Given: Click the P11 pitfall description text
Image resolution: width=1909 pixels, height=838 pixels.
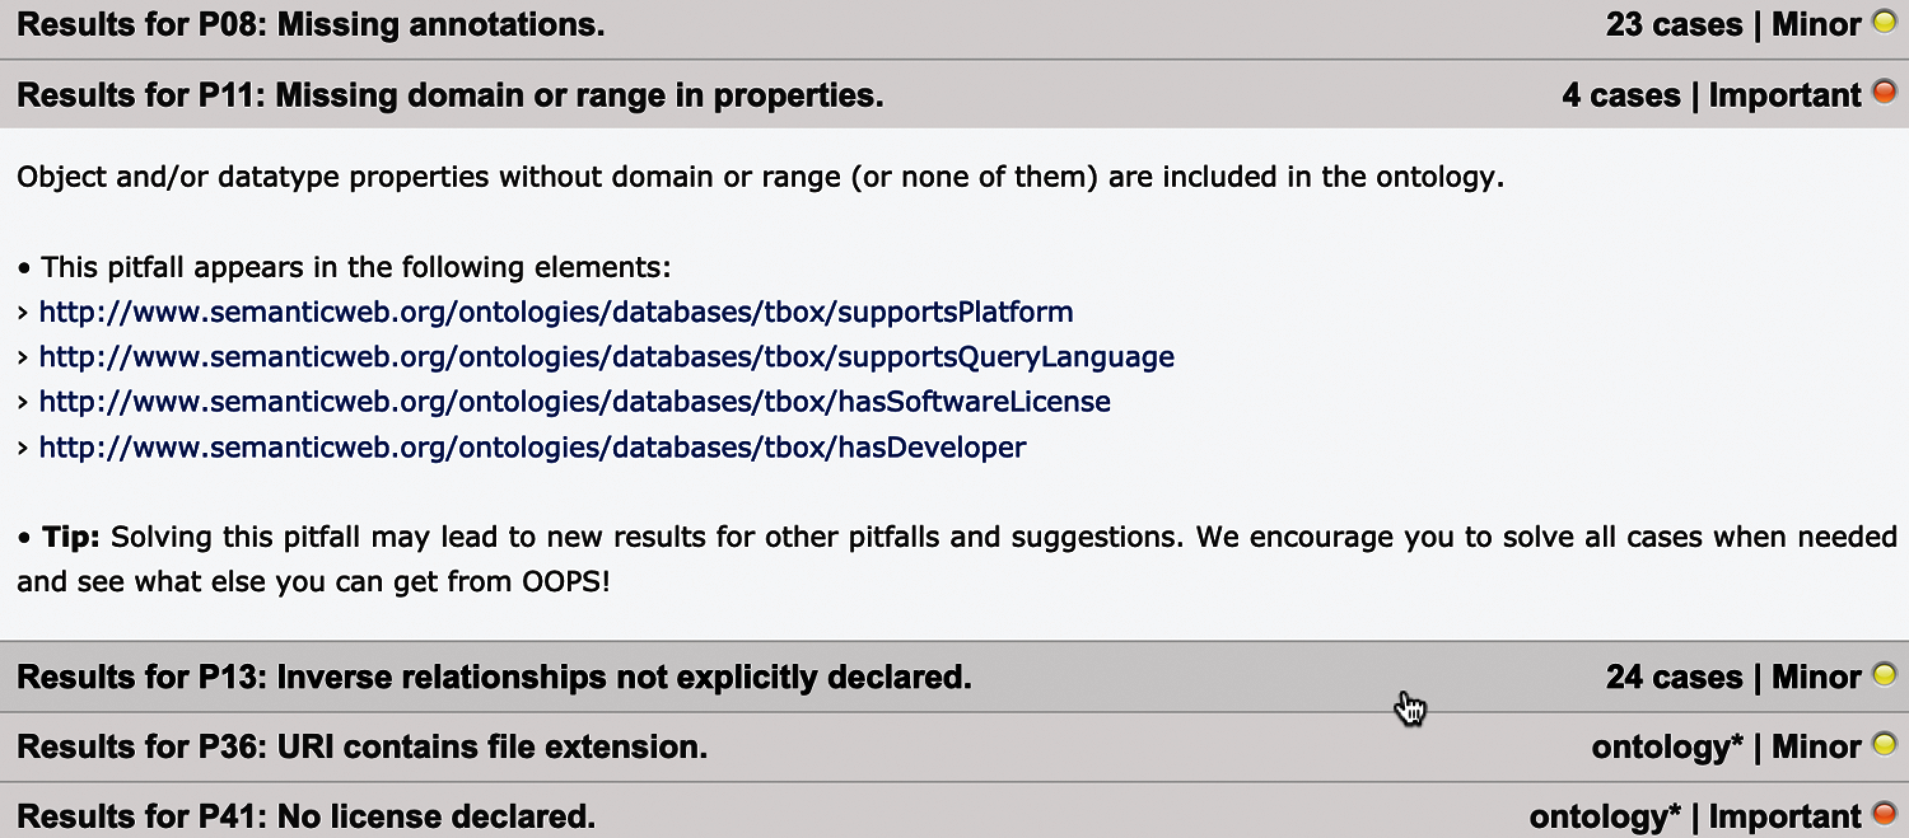Looking at the screenshot, I should (x=760, y=177).
